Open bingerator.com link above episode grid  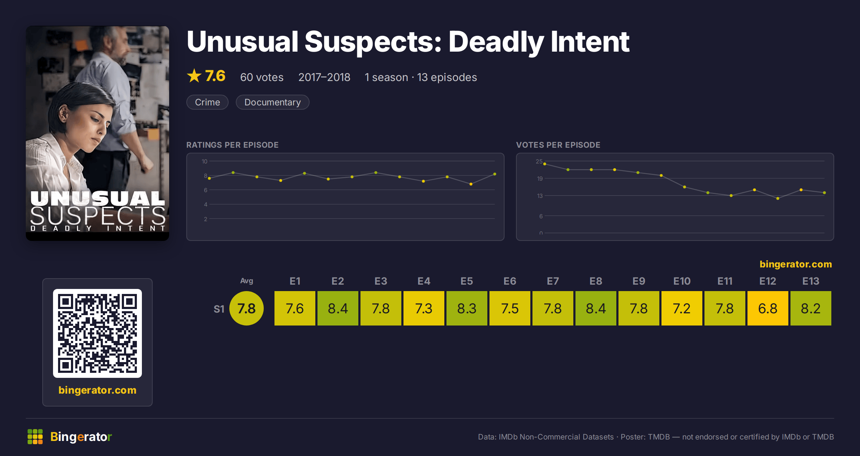coord(796,264)
